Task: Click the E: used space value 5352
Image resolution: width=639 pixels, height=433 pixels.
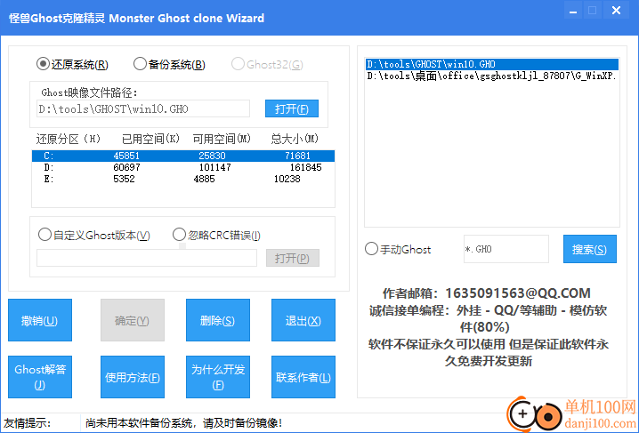Action: click(124, 179)
